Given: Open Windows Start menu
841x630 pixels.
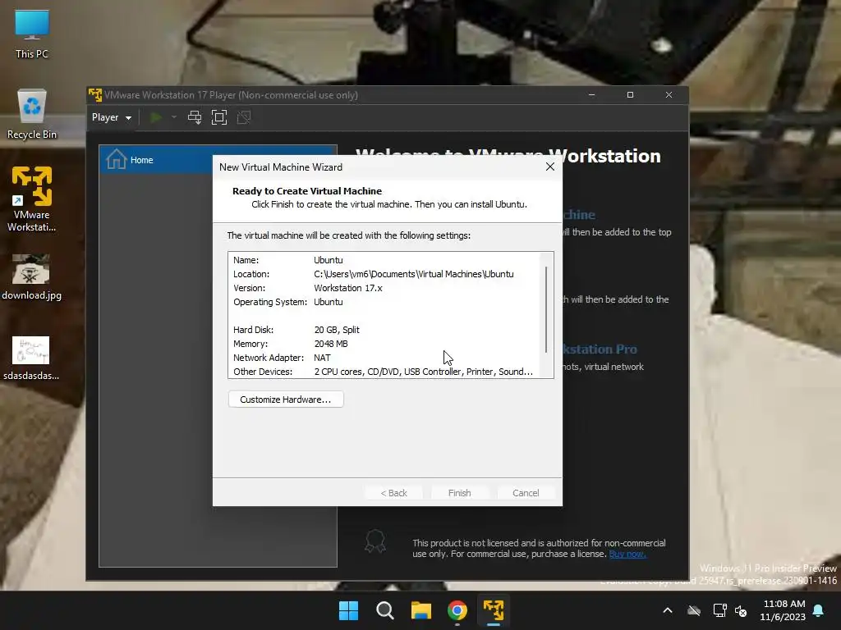Looking at the screenshot, I should [x=348, y=610].
